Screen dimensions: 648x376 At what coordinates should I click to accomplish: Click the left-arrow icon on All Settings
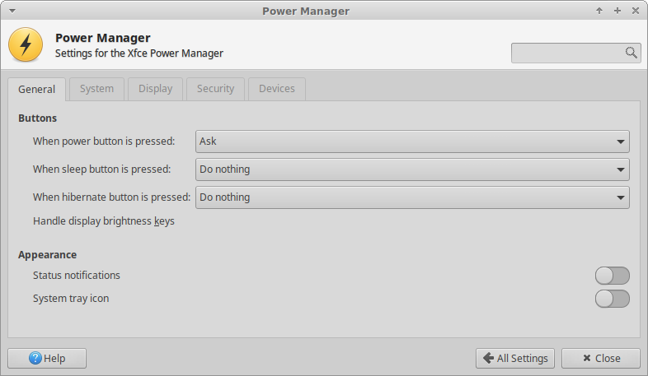pyautogui.click(x=489, y=358)
